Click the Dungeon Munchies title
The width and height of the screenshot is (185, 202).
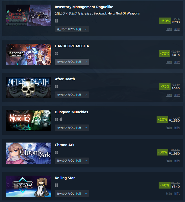click(x=71, y=112)
